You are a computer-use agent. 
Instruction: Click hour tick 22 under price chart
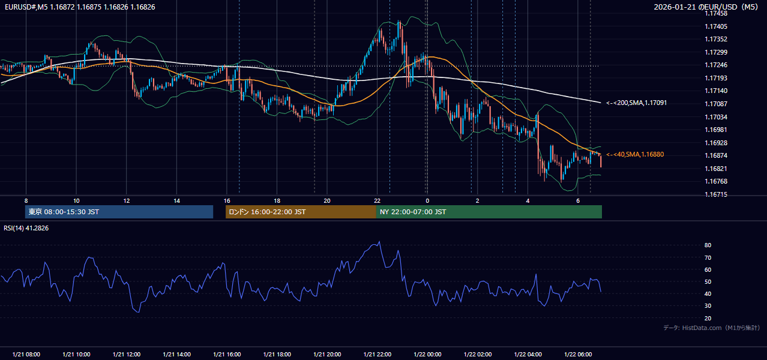tap(377, 200)
